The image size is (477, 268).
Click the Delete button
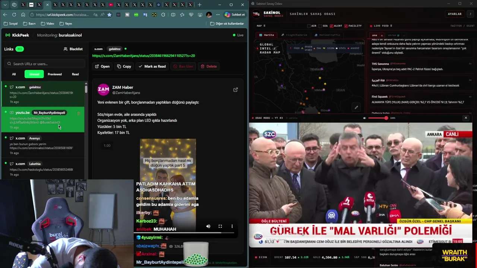point(209,66)
